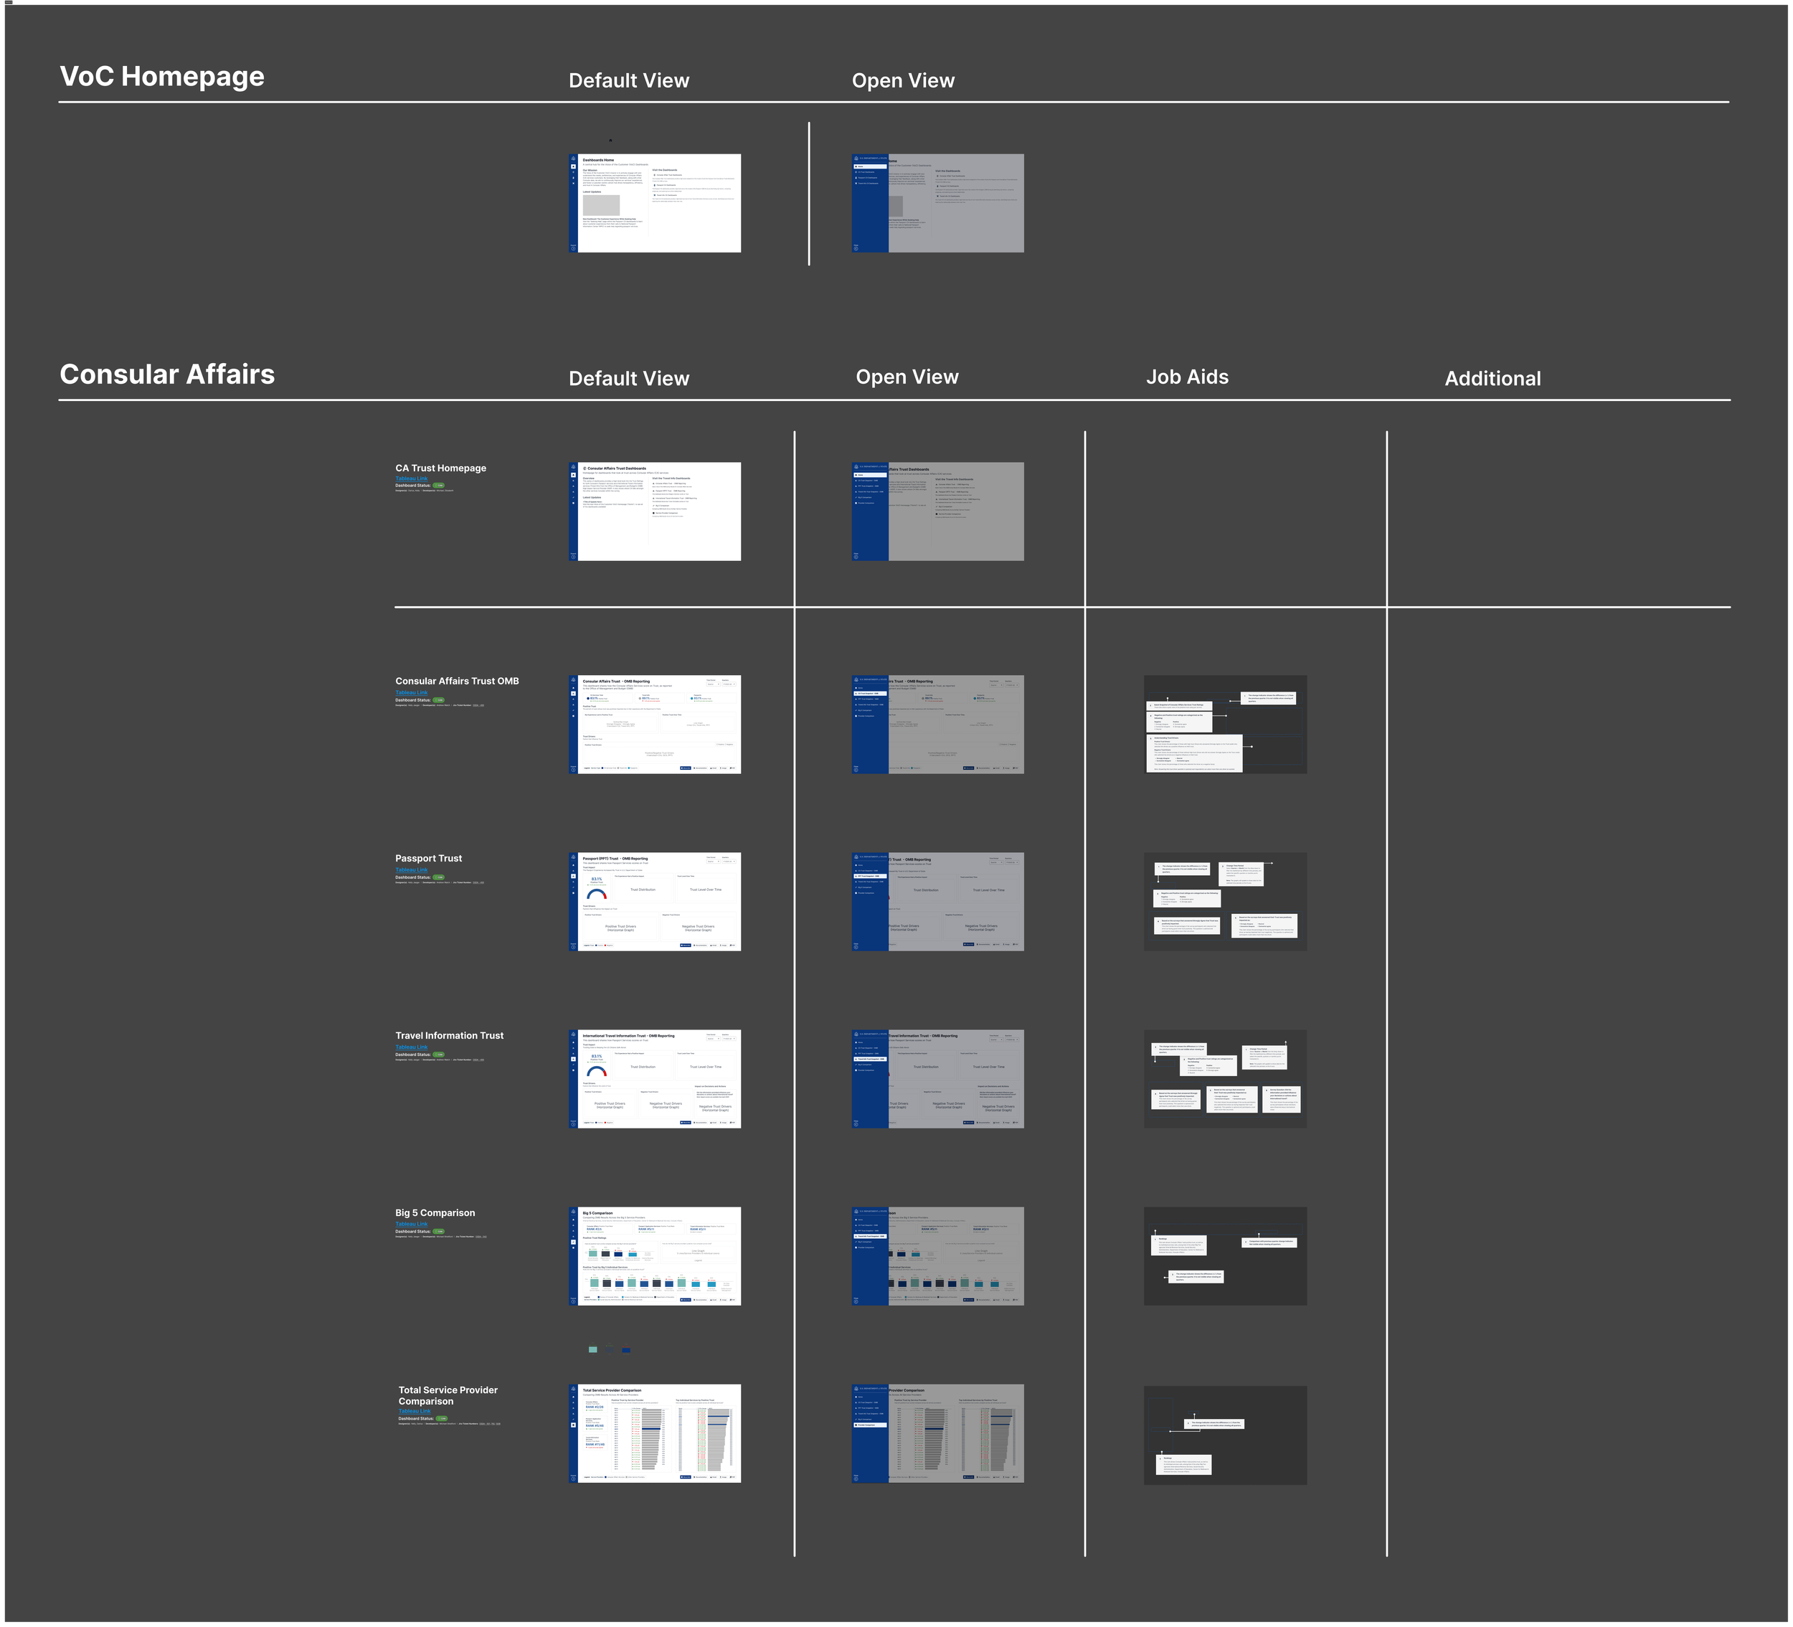Select the teal color swatch below Big 5

(592, 1349)
